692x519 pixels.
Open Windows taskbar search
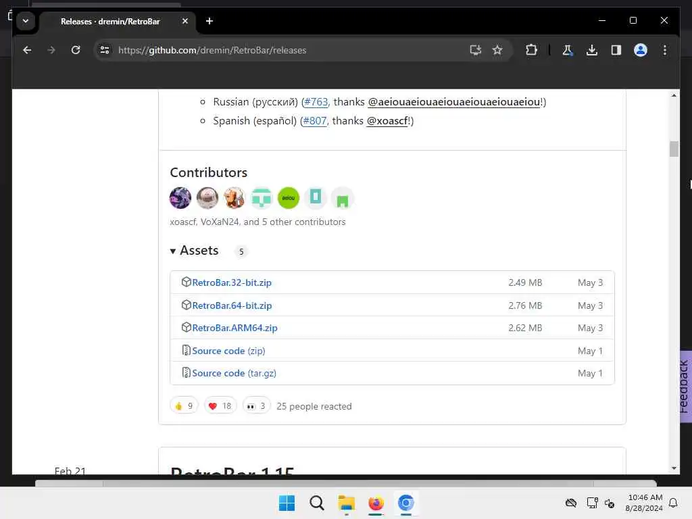[x=316, y=503]
